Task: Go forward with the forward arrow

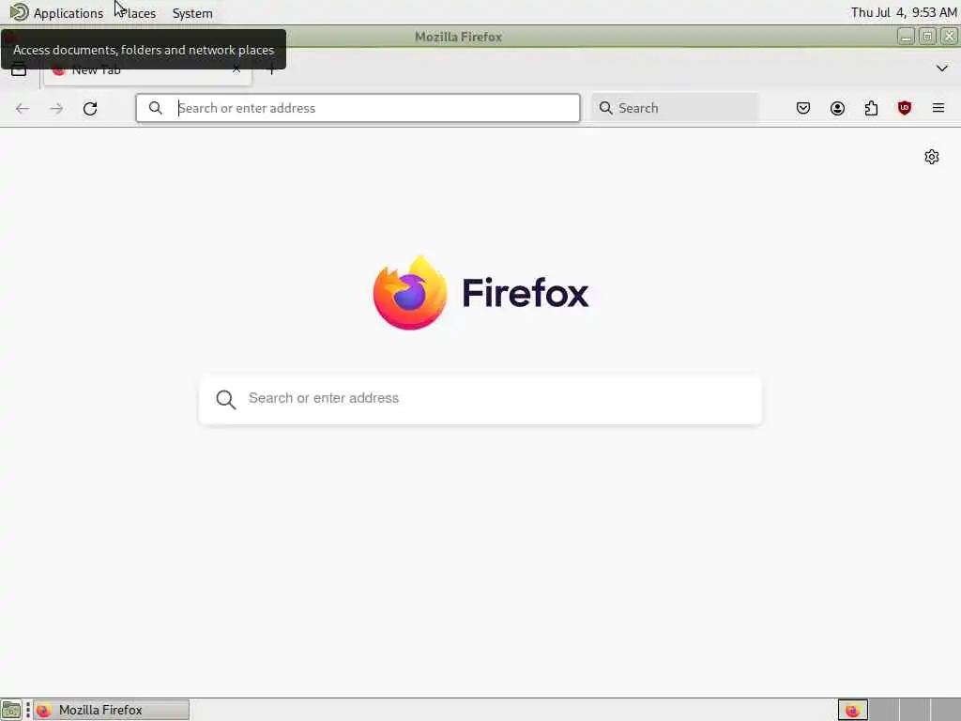Action: (x=56, y=109)
